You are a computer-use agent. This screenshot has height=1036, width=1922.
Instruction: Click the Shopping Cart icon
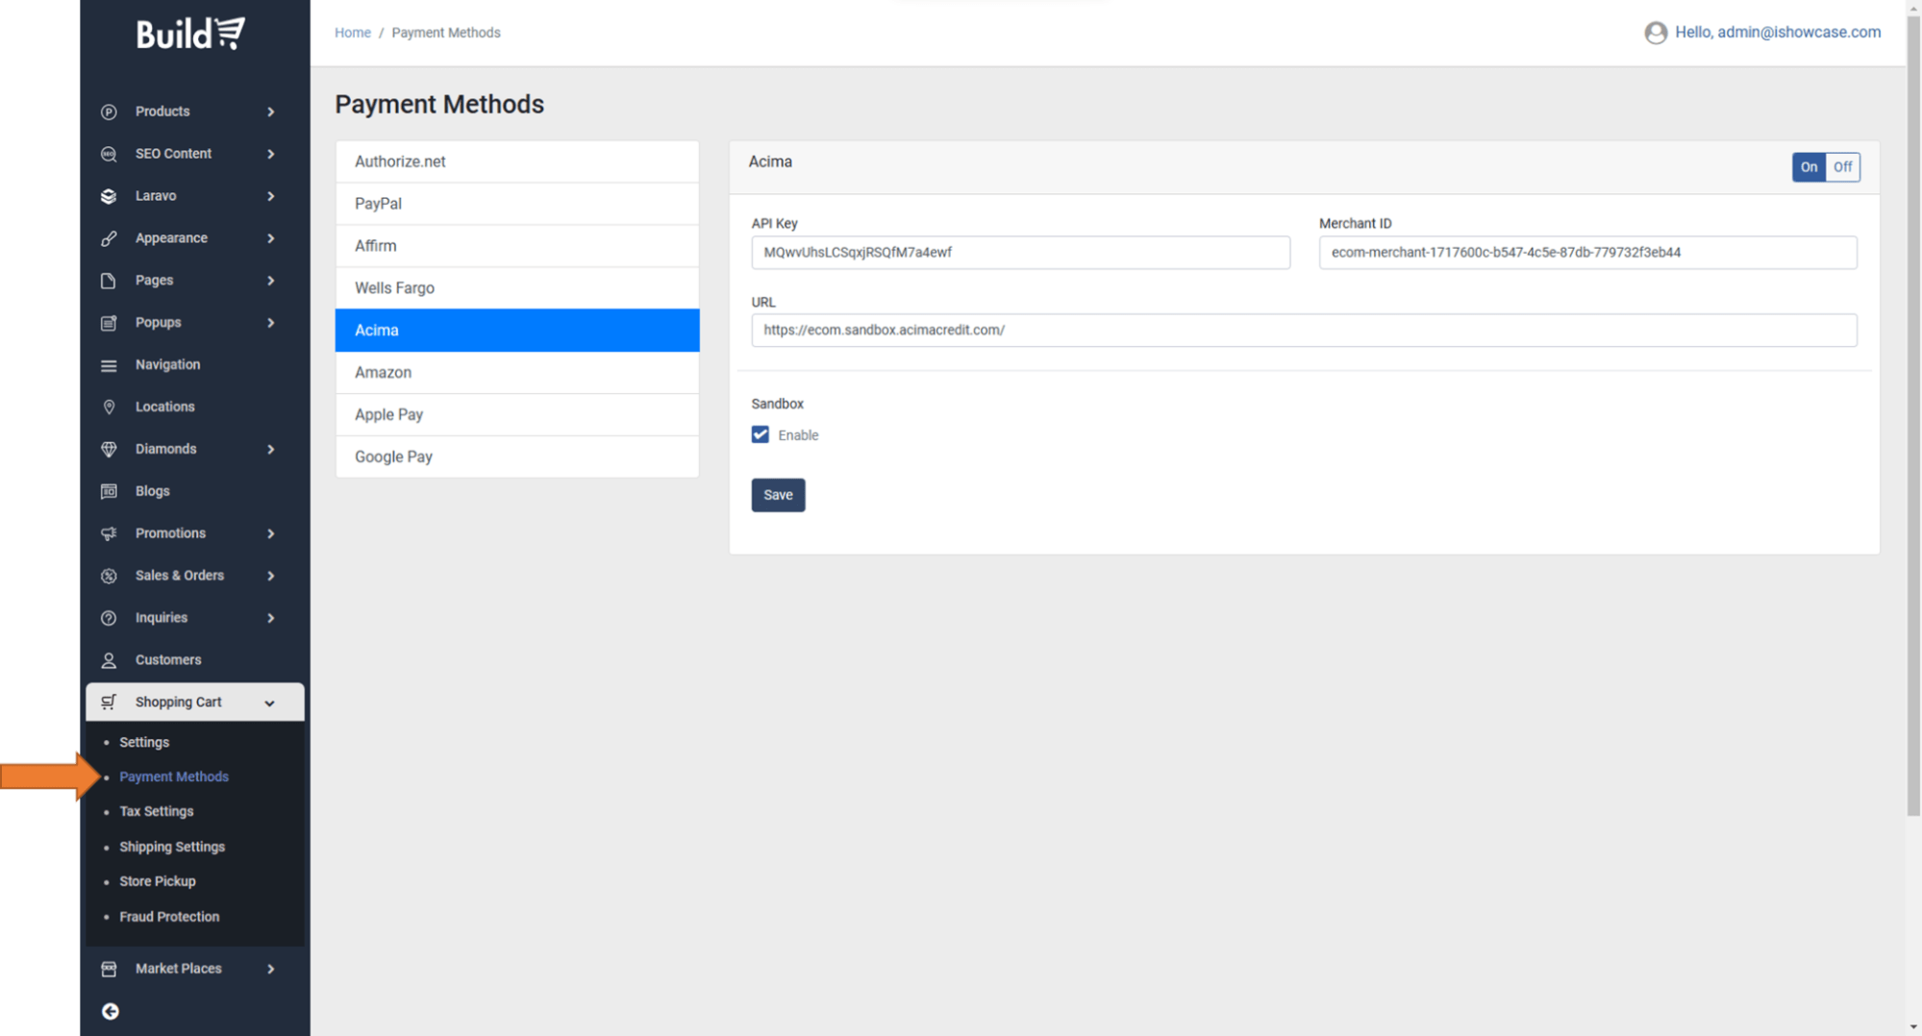109,702
